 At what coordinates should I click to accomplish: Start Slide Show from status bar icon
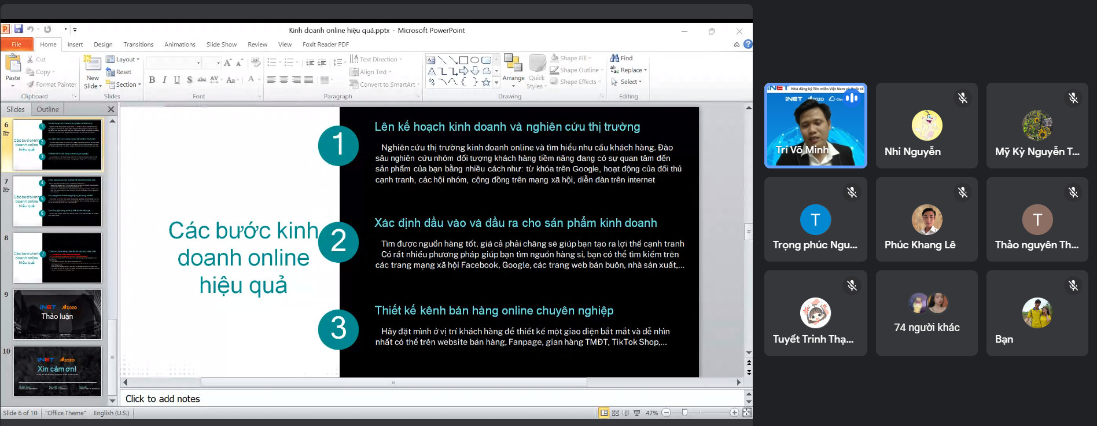(x=637, y=413)
